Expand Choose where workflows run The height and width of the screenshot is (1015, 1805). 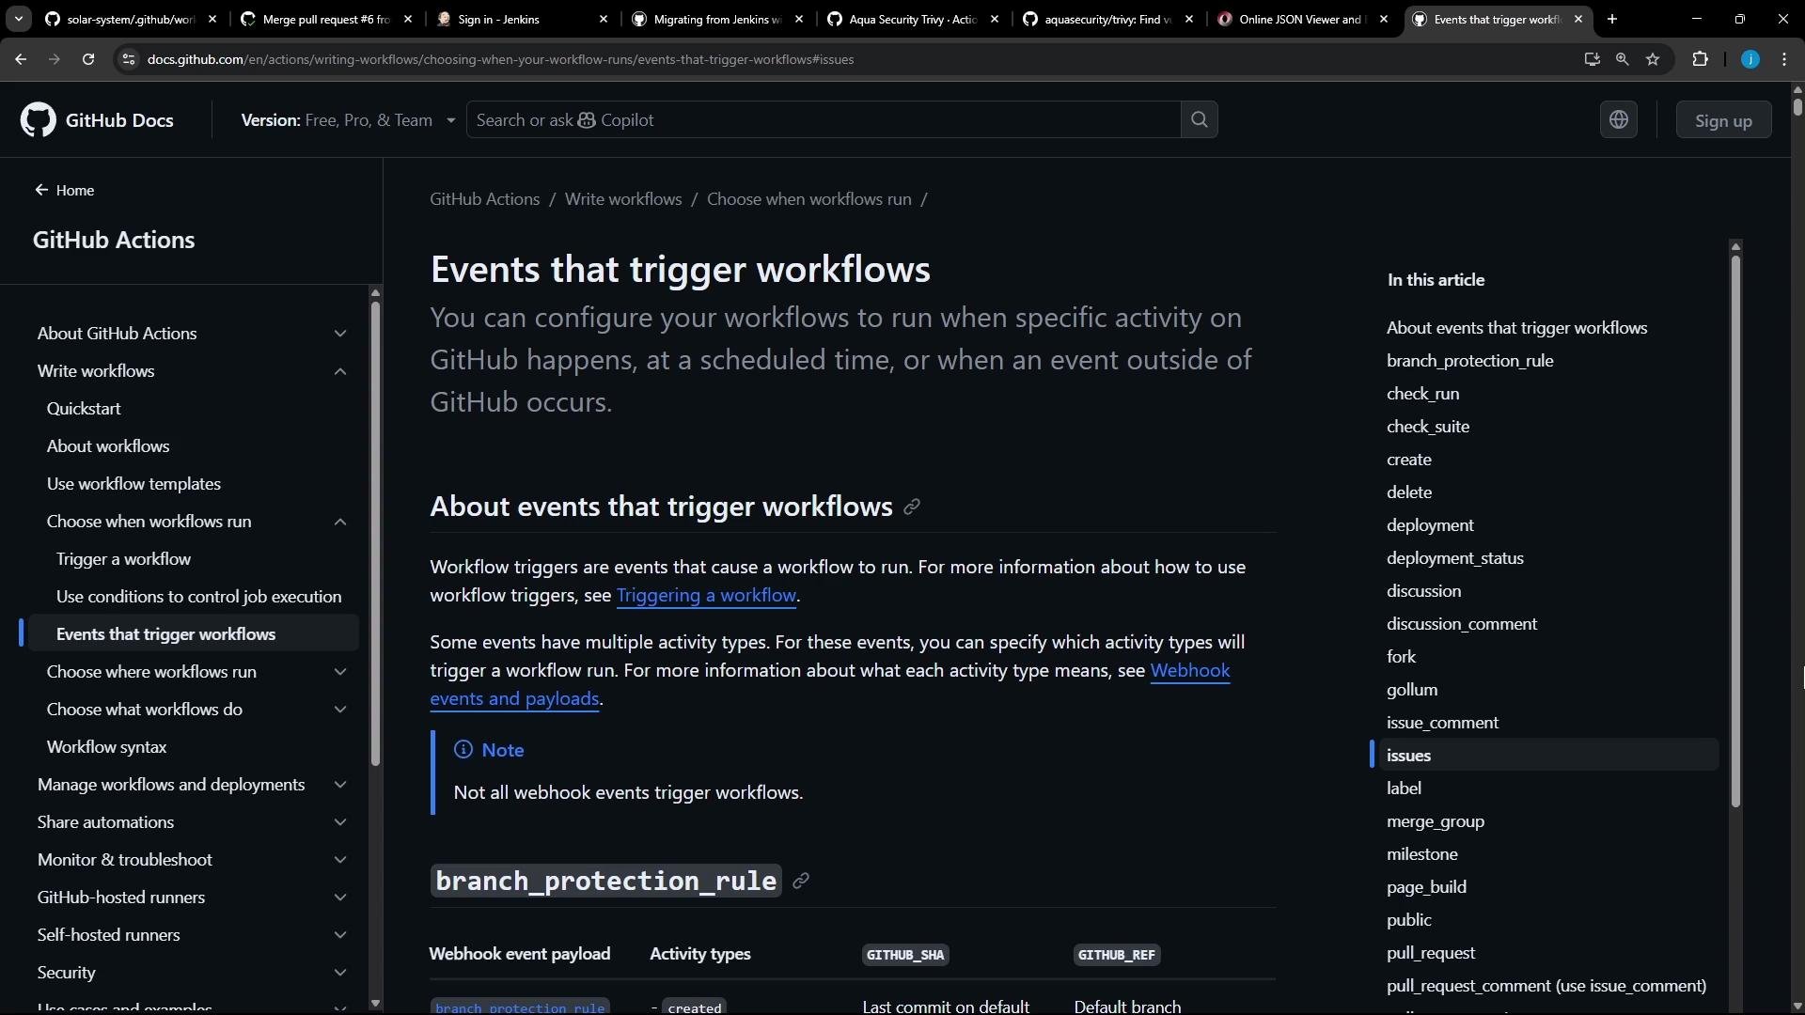(340, 672)
